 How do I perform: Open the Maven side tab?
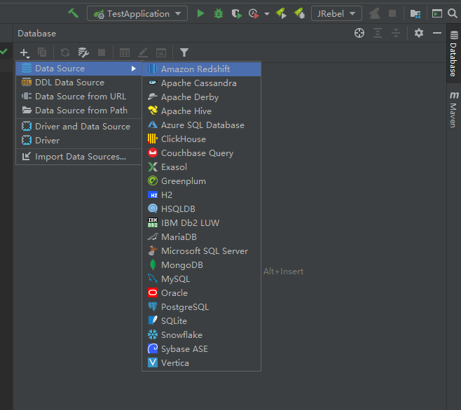[x=454, y=109]
